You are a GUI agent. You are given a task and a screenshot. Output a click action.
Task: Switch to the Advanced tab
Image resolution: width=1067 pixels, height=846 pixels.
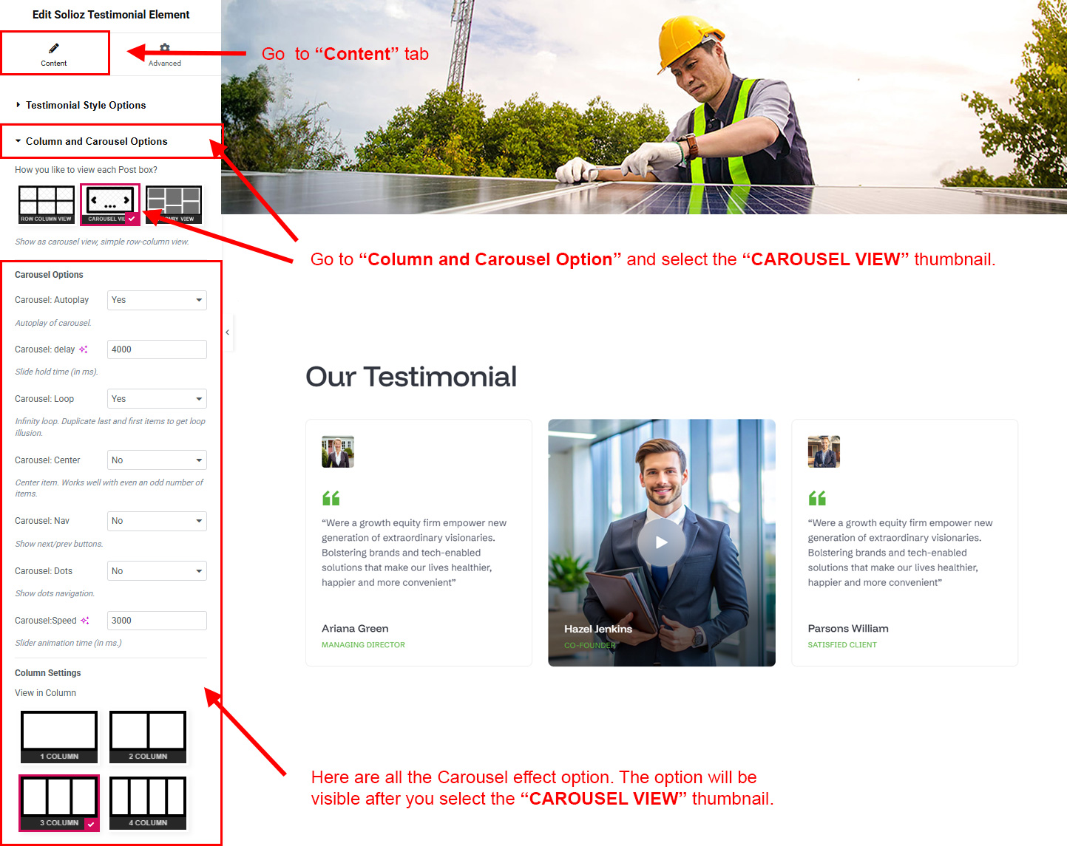tap(164, 54)
